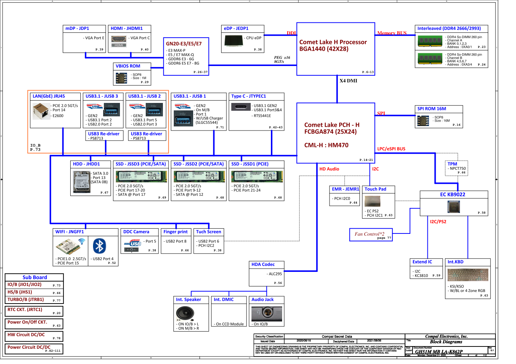Image resolution: width=516 pixels, height=364 pixels.
Task: Click the hard drive image in JHDD1 block
Action: pyautogui.click(x=82, y=182)
